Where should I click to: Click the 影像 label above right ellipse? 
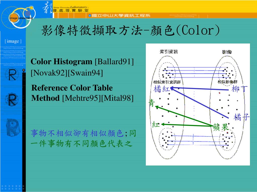pyautogui.click(x=227, y=52)
